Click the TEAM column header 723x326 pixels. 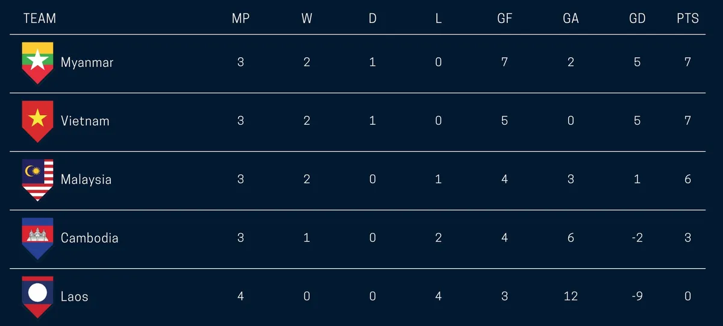40,19
